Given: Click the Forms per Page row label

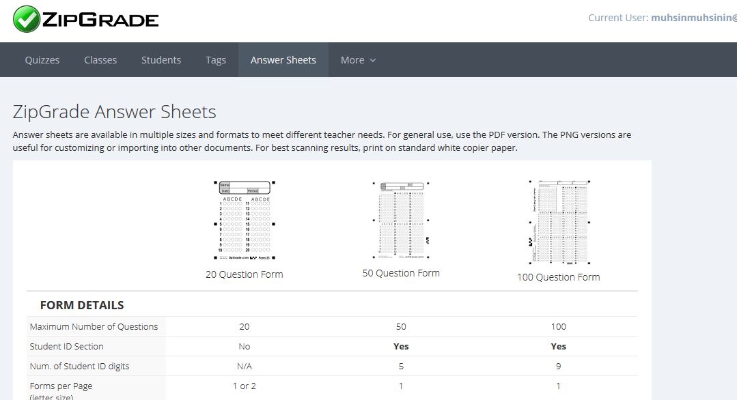Looking at the screenshot, I should [61, 386].
